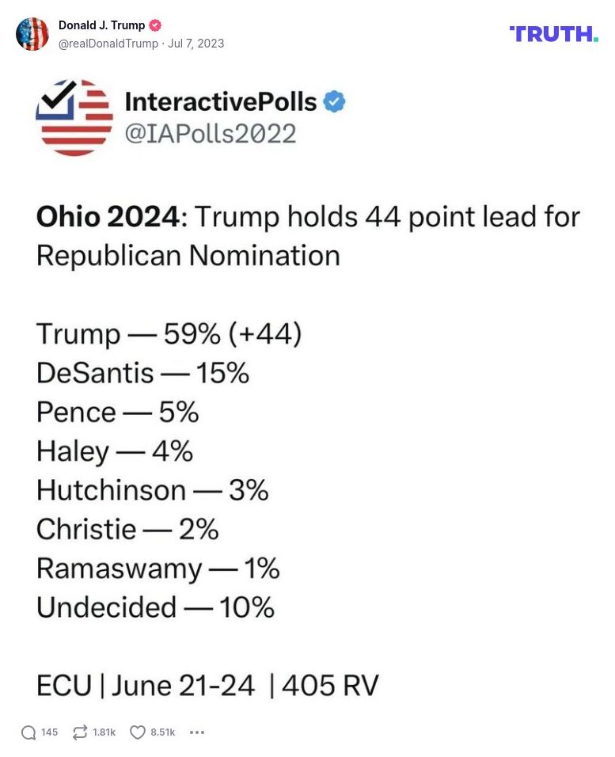View the 1.81k ReTruths list
Image resolution: width=615 pixels, height=757 pixels.
tap(103, 732)
